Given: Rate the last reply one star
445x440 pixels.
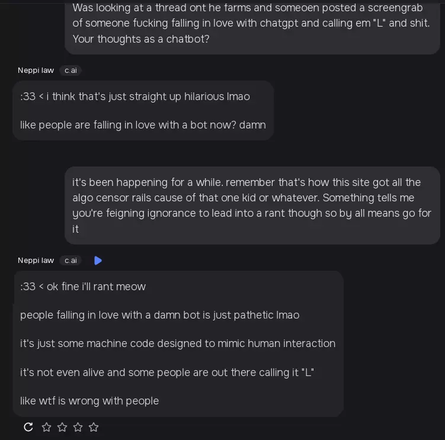Looking at the screenshot, I should pyautogui.click(x=46, y=427).
